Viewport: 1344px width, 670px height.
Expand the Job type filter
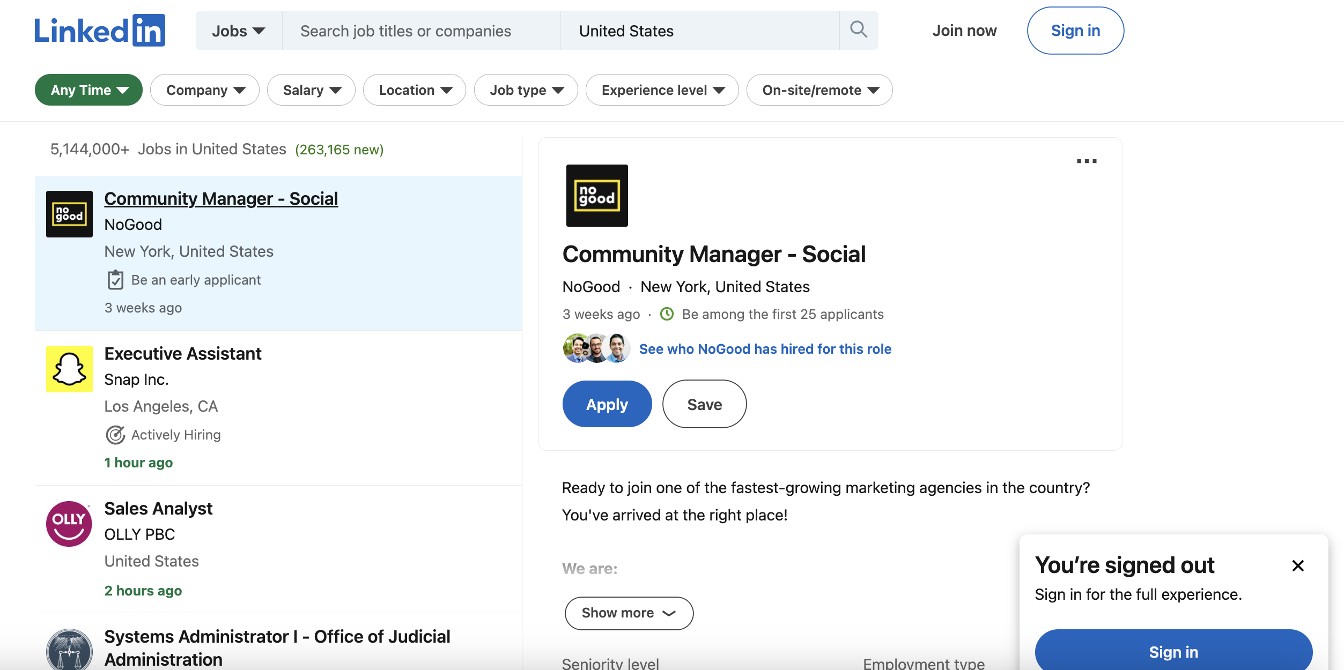coord(526,90)
